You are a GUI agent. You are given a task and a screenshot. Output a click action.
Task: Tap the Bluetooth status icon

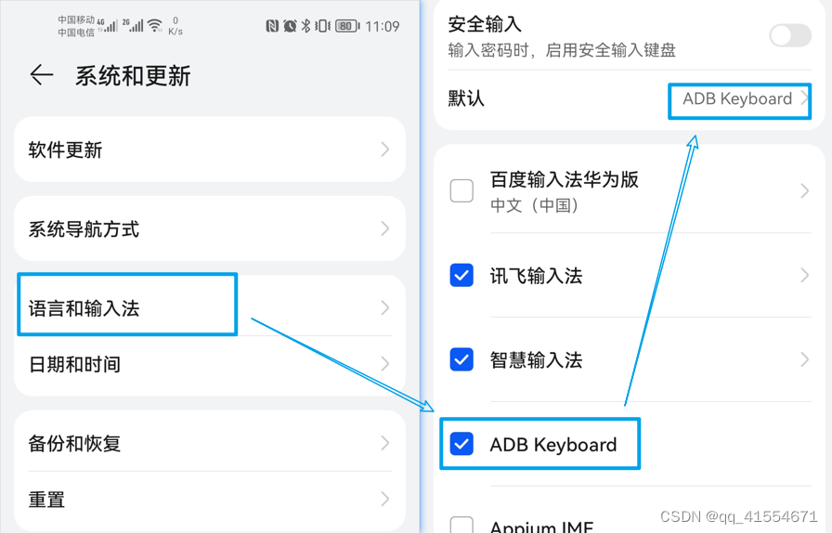coord(305,26)
